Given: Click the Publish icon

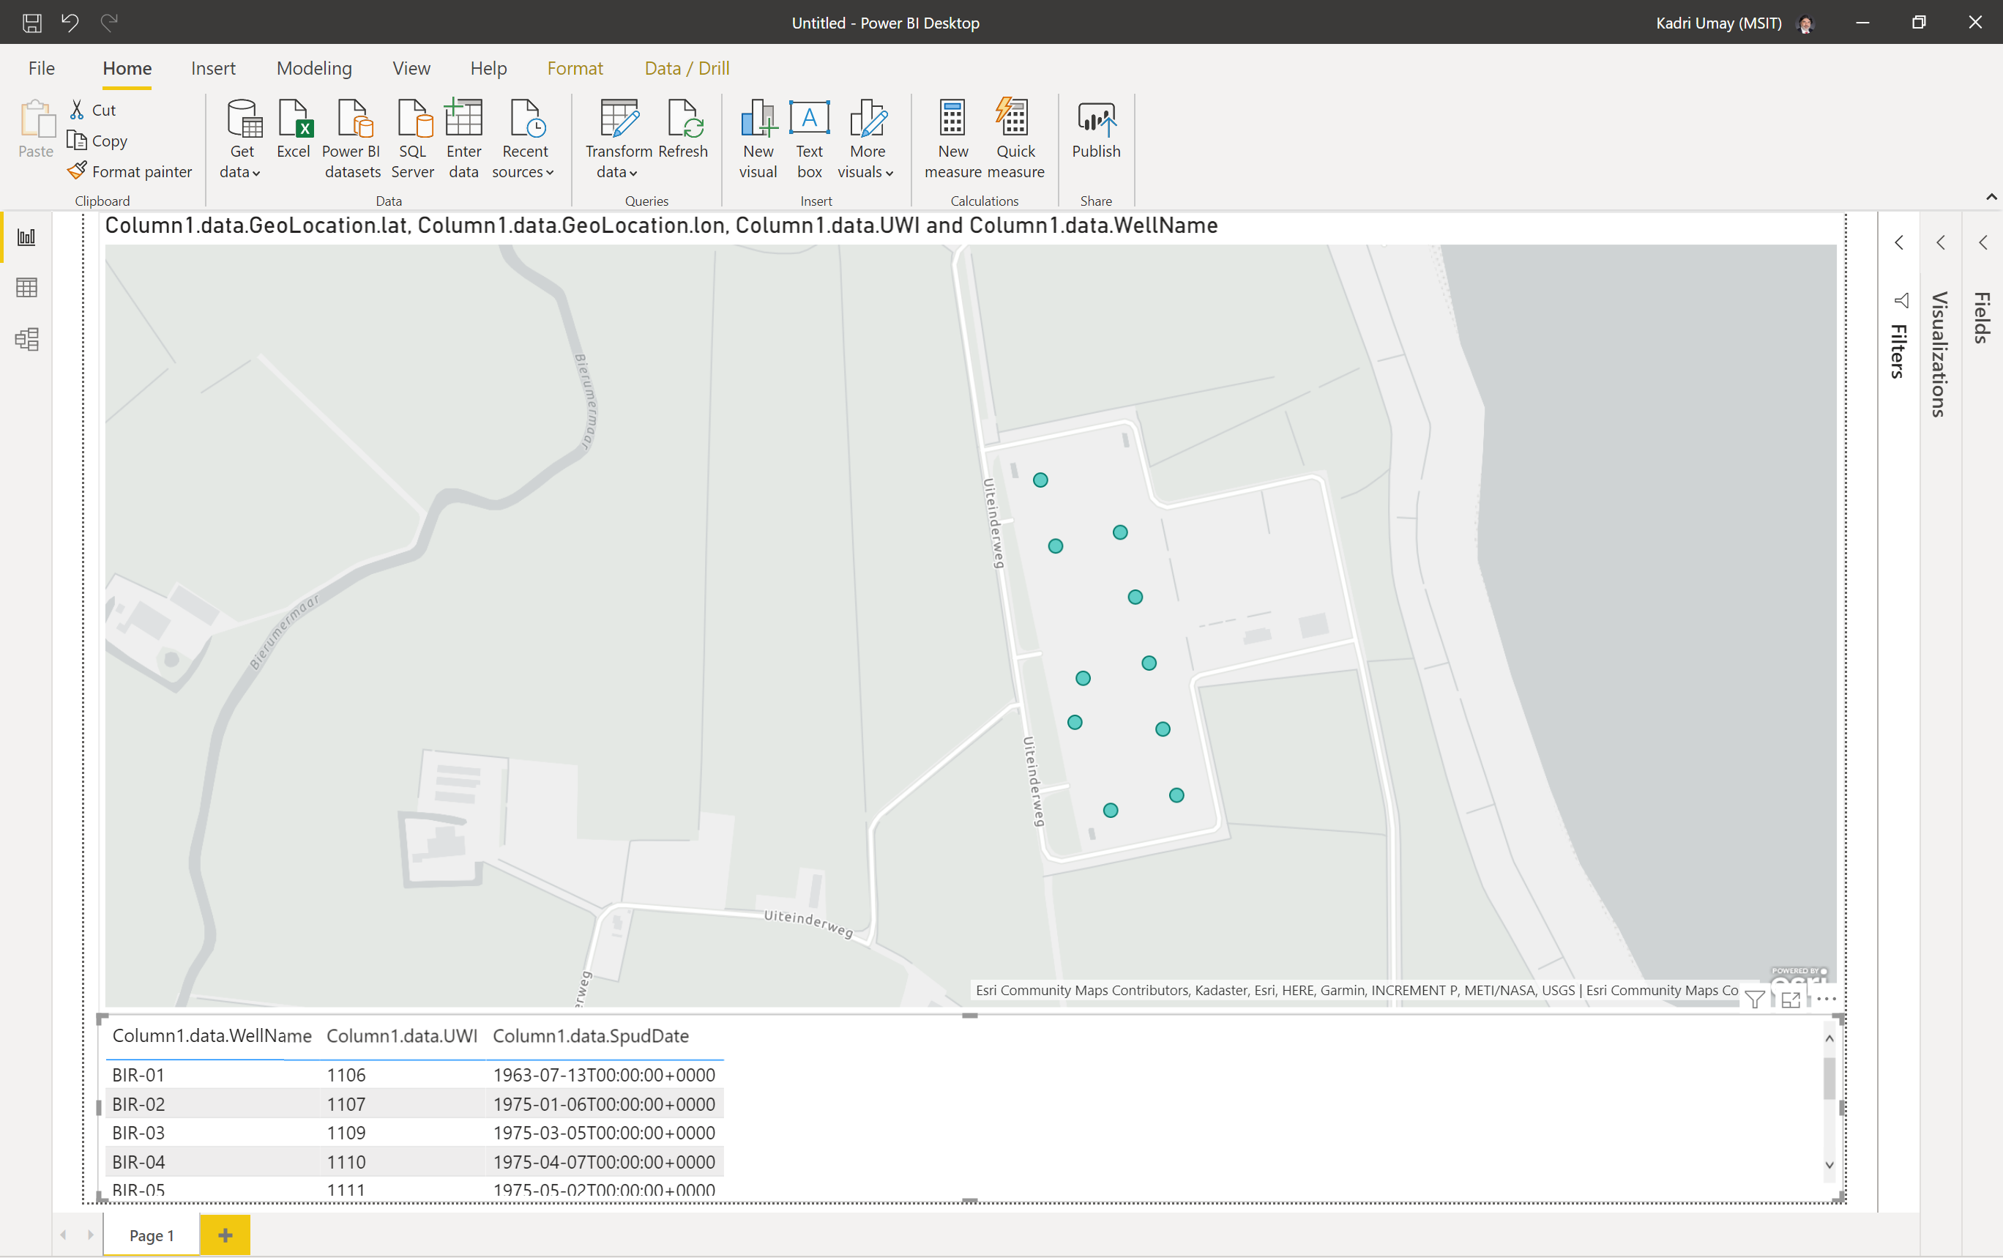Looking at the screenshot, I should click(1095, 129).
